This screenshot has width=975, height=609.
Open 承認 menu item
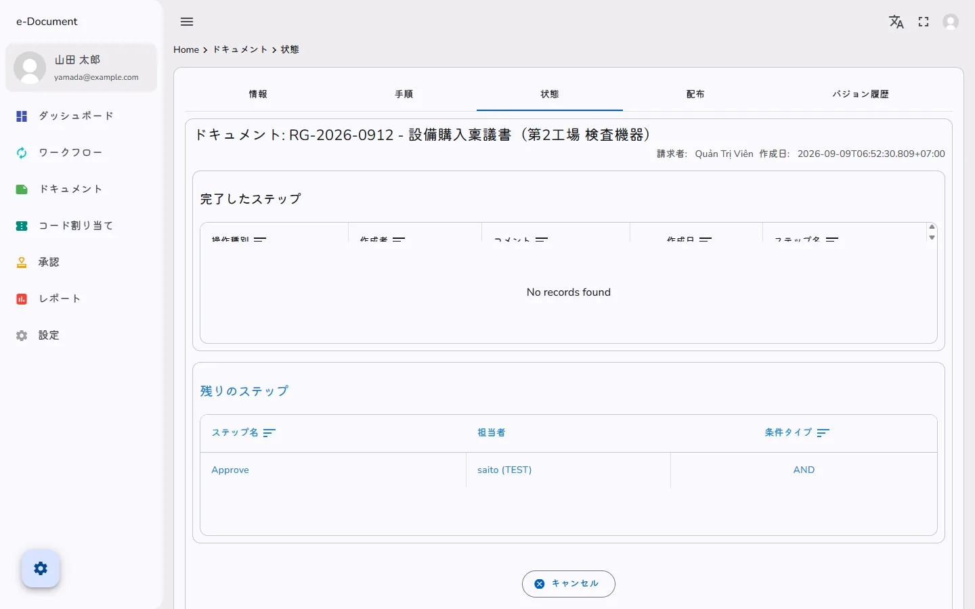pyautogui.click(x=81, y=263)
